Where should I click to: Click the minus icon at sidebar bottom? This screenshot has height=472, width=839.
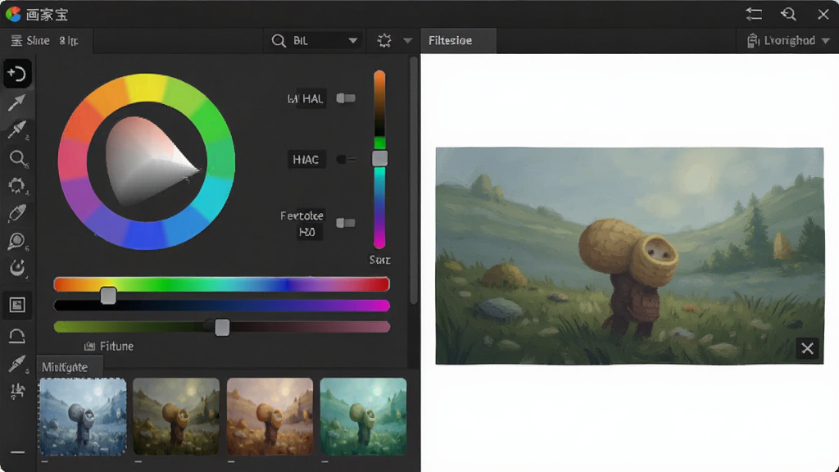tap(17, 452)
